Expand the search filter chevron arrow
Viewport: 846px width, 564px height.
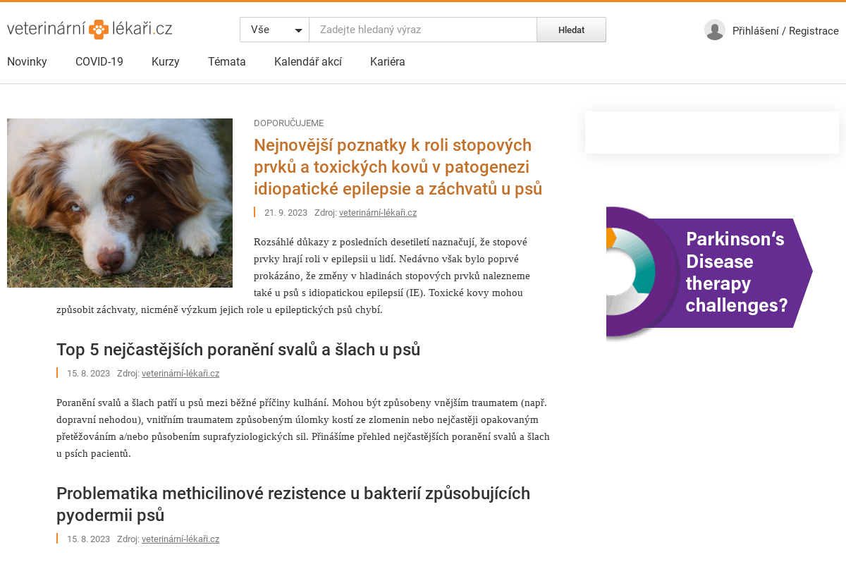pyautogui.click(x=298, y=30)
